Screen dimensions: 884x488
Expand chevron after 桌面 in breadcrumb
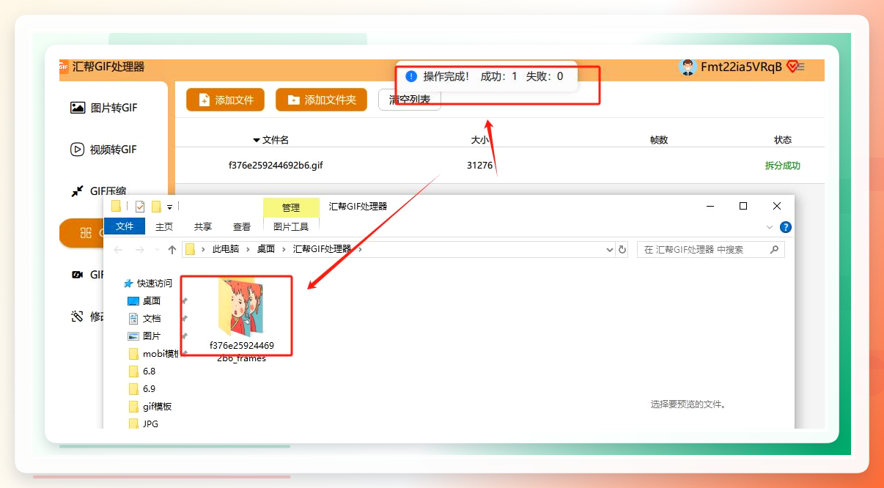[x=284, y=249]
